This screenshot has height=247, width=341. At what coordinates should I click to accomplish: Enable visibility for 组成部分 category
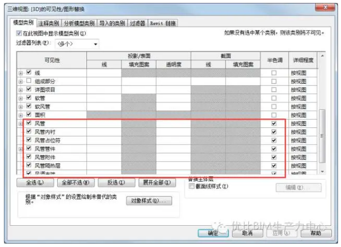tap(29, 81)
